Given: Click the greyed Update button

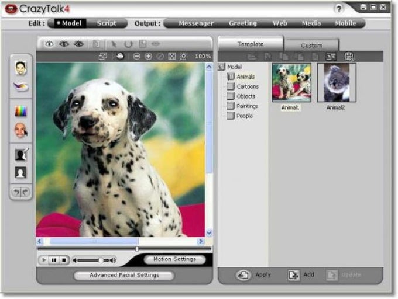Looking at the screenshot, I should pyautogui.click(x=344, y=275).
